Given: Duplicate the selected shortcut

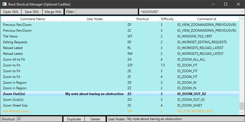Looking at the screenshot, I should pos(74,119).
